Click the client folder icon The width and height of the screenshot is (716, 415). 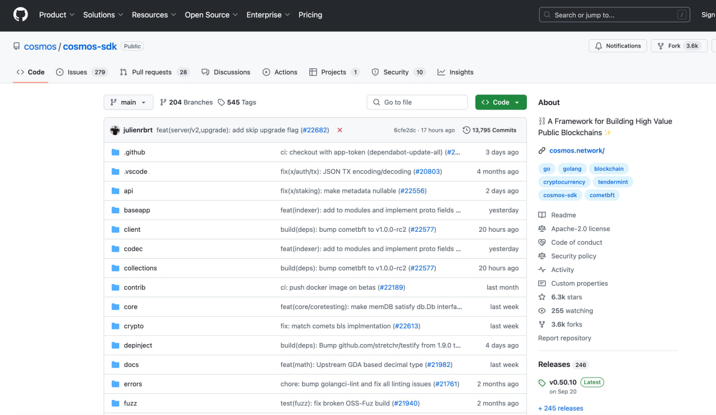point(116,230)
